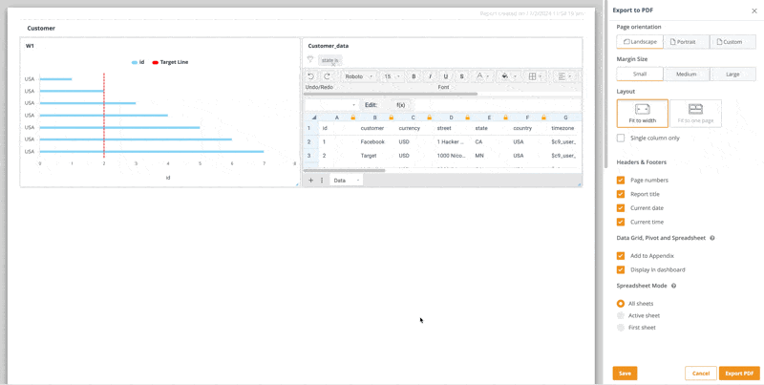Select Active sheet spreadsheet mode
Image resolution: width=764 pixels, height=385 pixels.
click(x=621, y=315)
